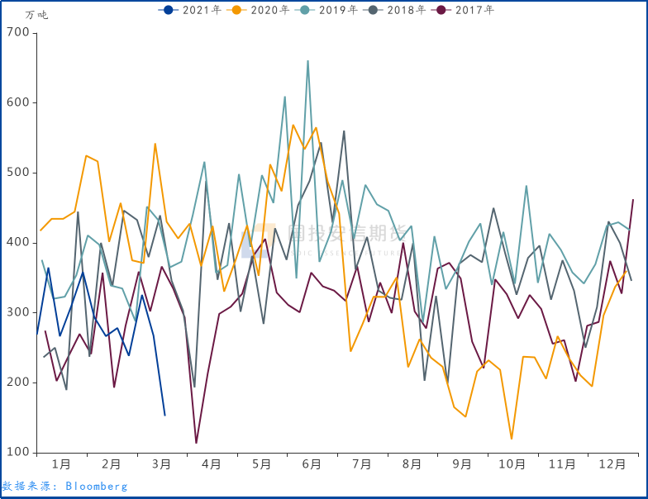Click the 2017 line's lowest point near April
The width and height of the screenshot is (648, 499).
(x=196, y=443)
